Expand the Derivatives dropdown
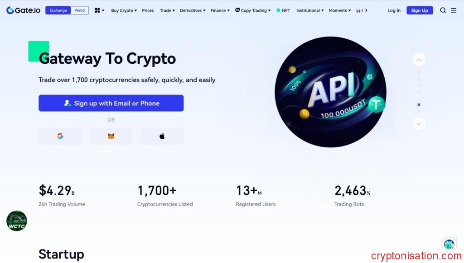The image size is (464, 263). [192, 10]
